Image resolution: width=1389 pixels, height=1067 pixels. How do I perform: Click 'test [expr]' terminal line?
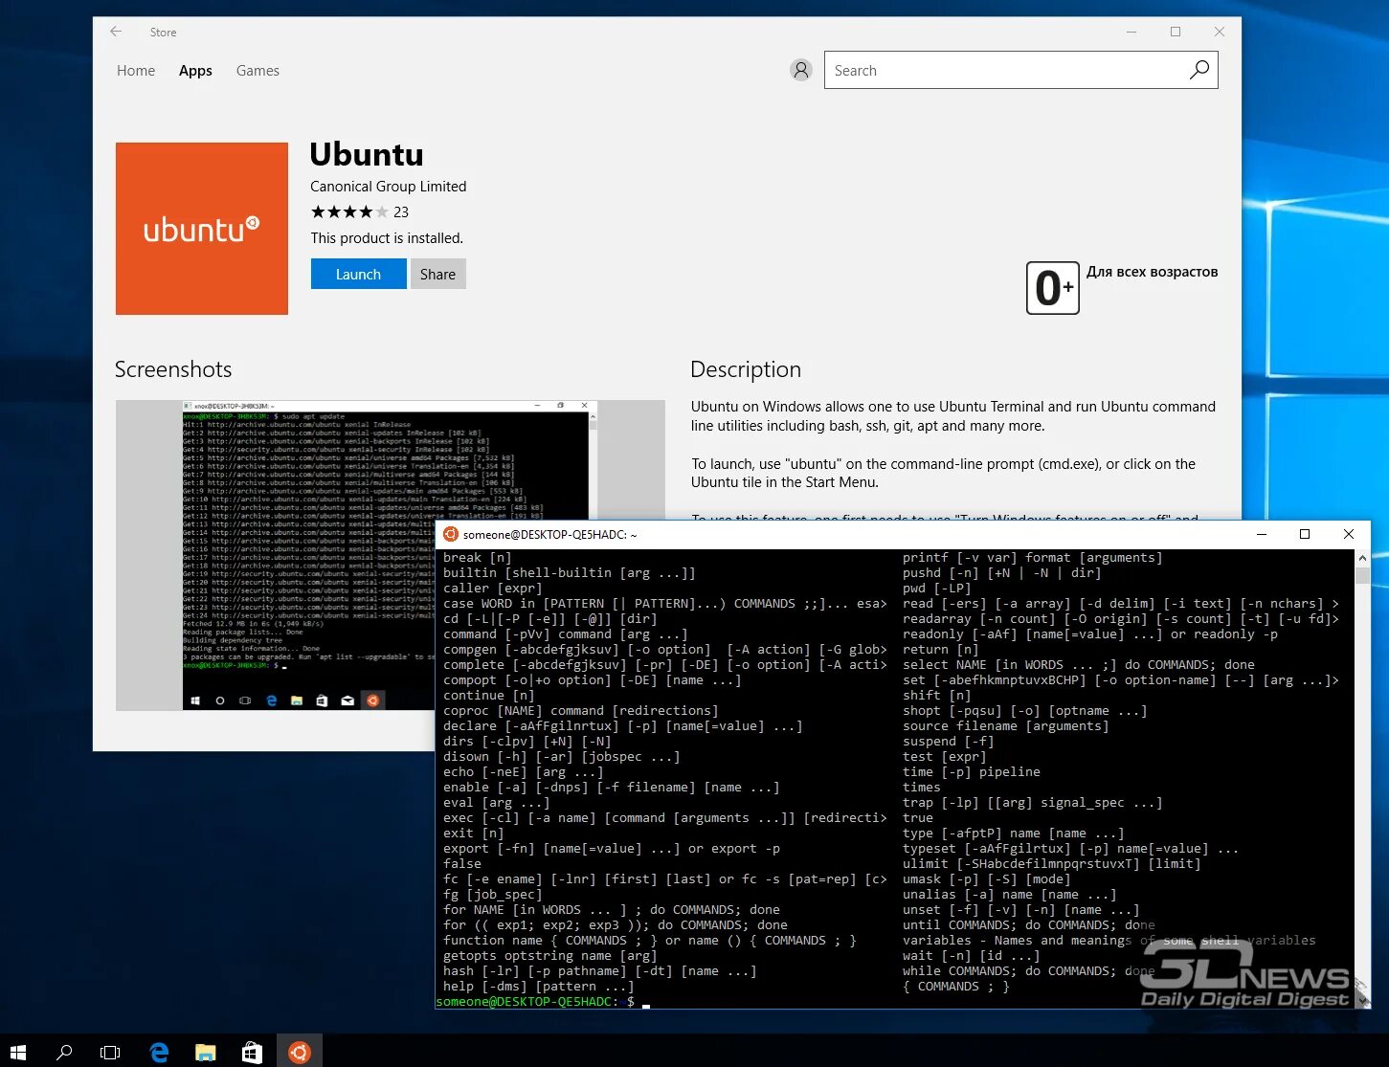[945, 757]
